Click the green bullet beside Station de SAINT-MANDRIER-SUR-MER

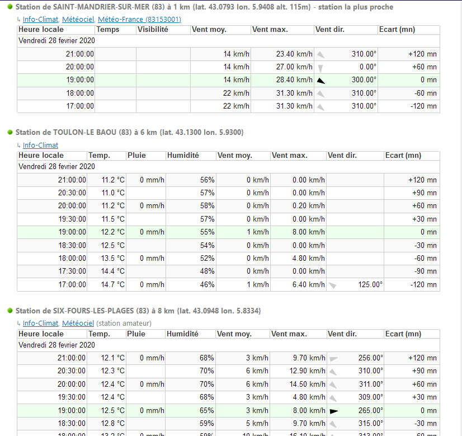tap(10, 7)
